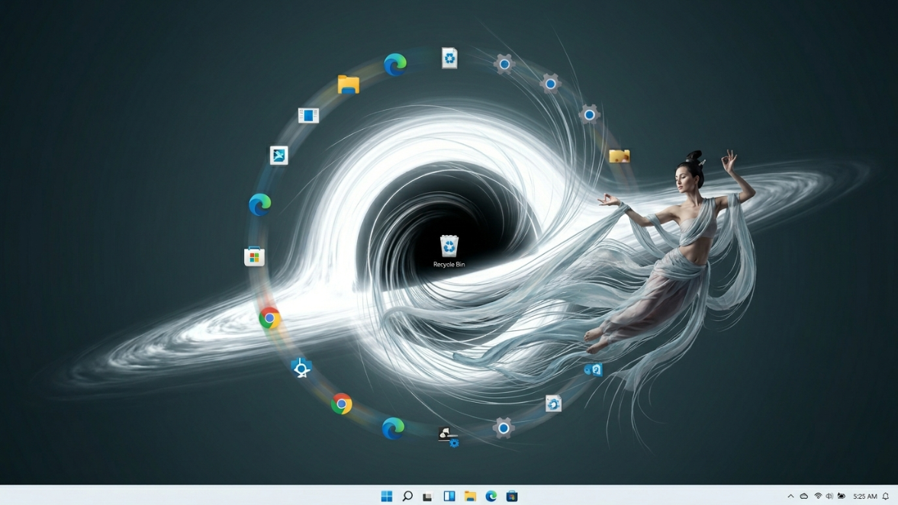Viewport: 898px width, 505px height.
Task: Open the Recycle Bin desktop icon
Action: [x=449, y=246]
